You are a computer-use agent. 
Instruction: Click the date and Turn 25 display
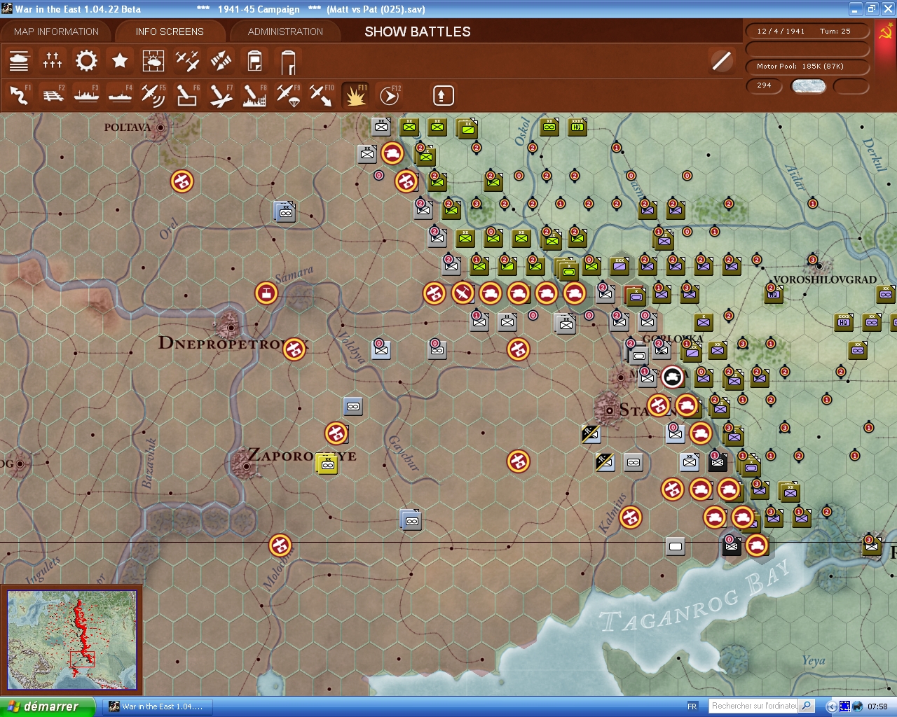[x=807, y=32]
